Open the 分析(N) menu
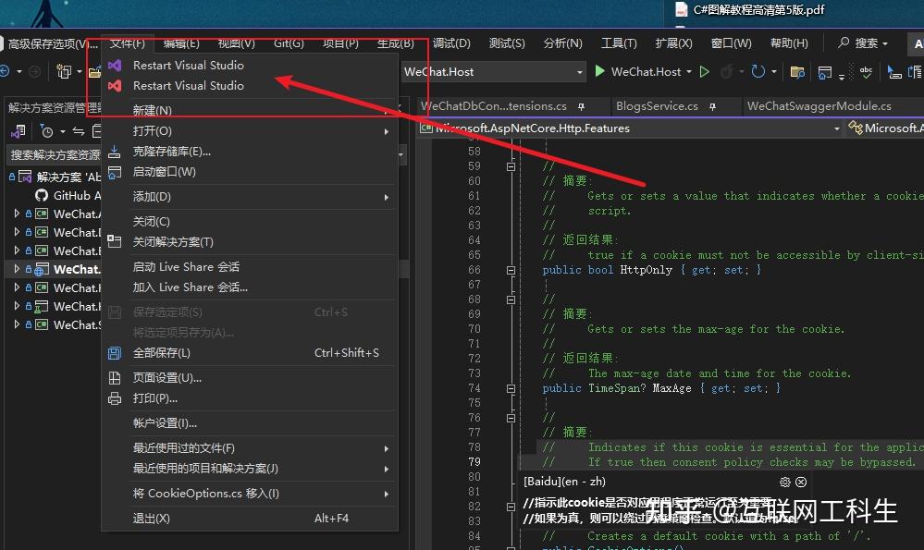The width and height of the screenshot is (924, 550). click(x=562, y=43)
